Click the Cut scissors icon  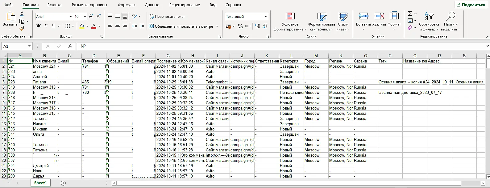pos(22,14)
